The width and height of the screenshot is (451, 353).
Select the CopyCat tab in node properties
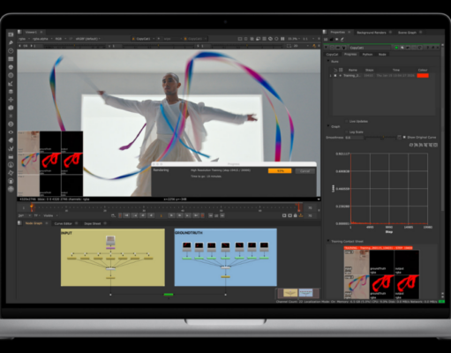point(332,55)
